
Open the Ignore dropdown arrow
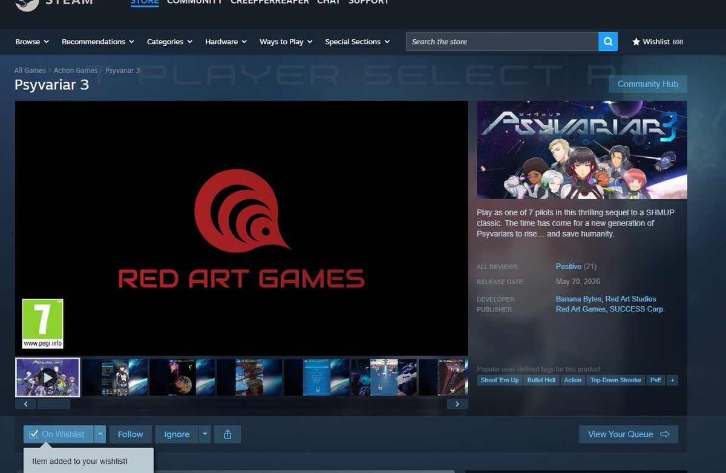pyautogui.click(x=205, y=434)
